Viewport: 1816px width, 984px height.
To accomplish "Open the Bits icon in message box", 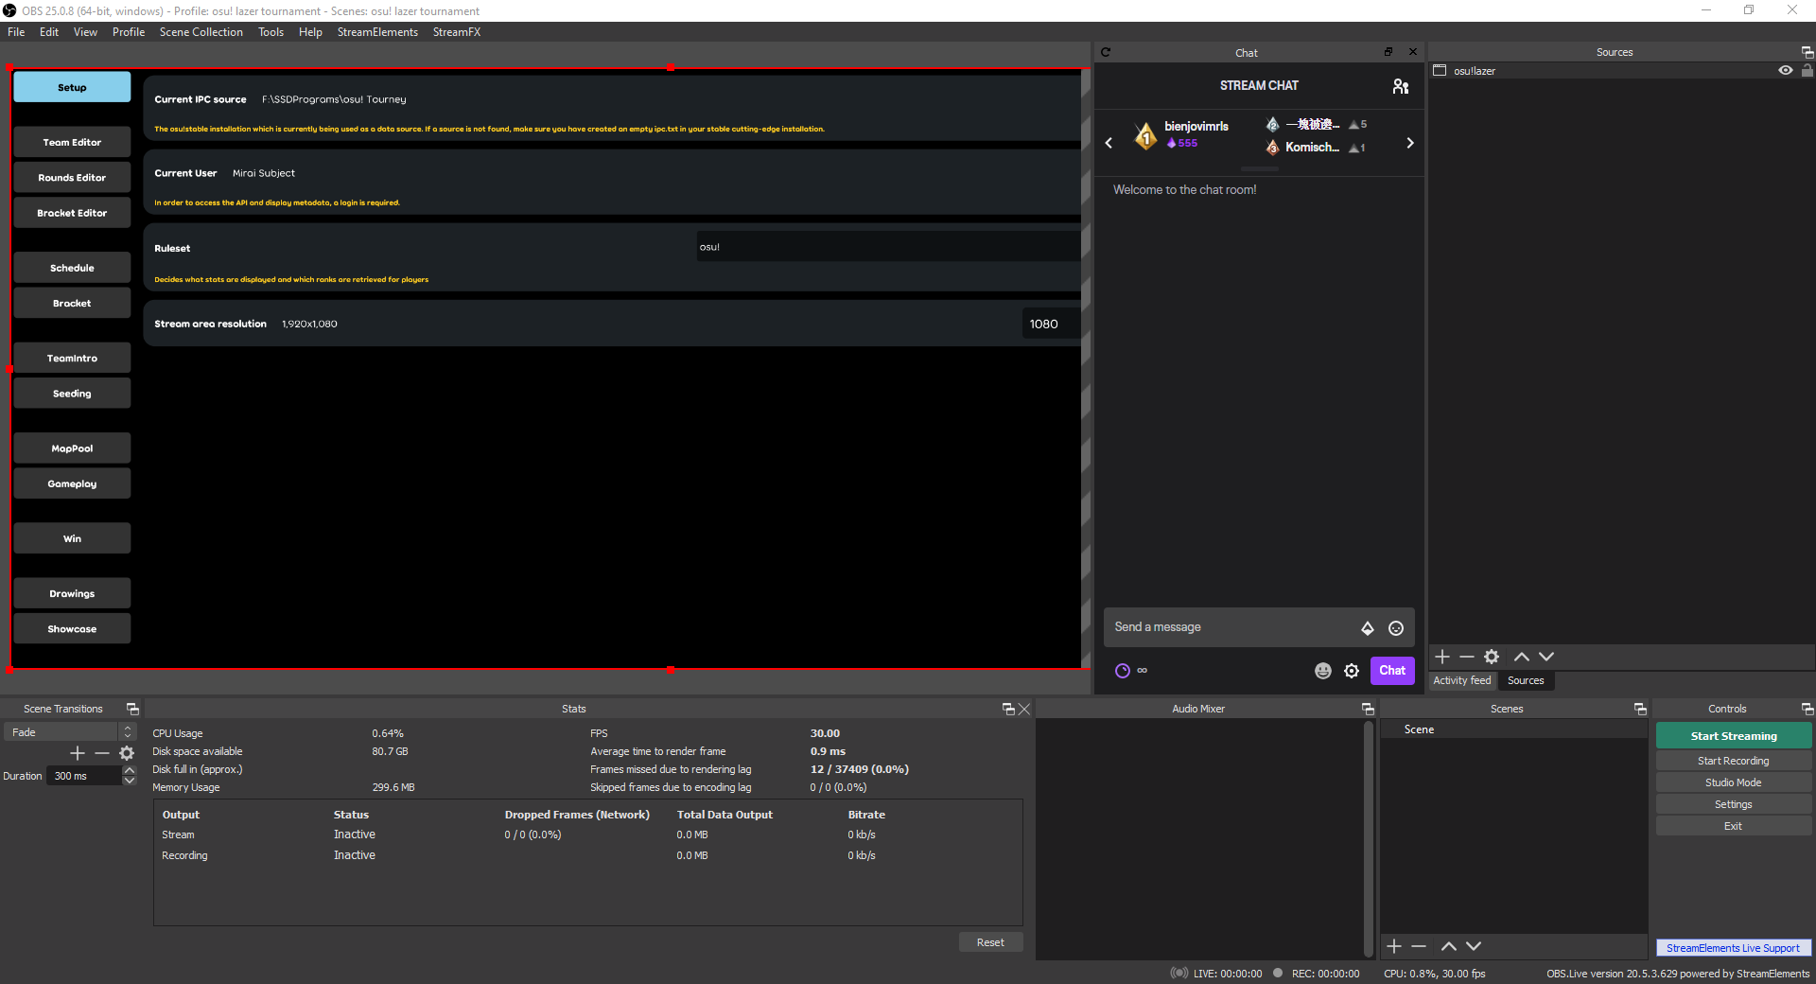I will tap(1368, 628).
